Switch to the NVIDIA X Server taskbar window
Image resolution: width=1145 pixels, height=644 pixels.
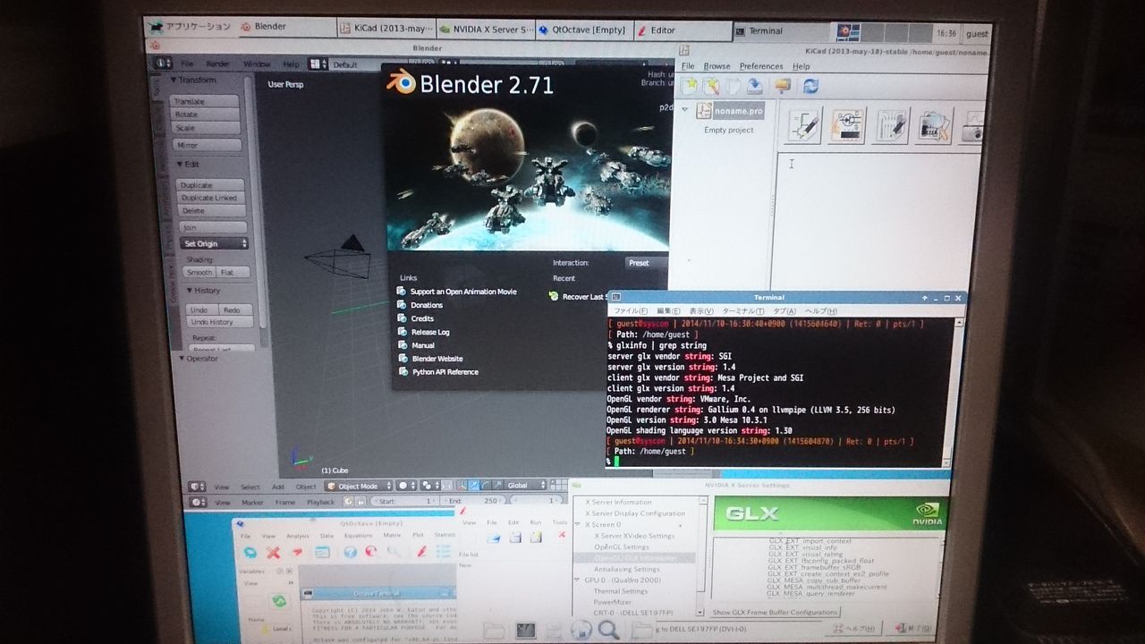point(487,30)
